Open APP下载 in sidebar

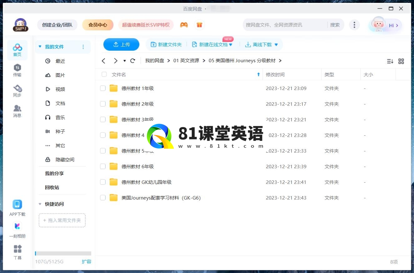[17, 208]
